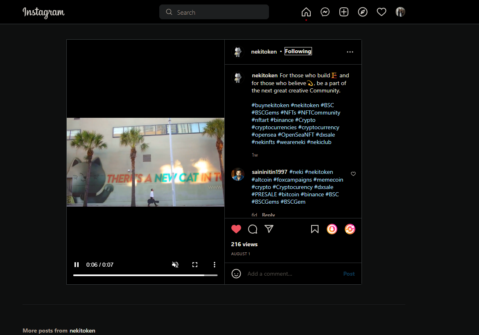Viewport: 479px width, 335px height.
Task: Open video more options menu
Action: coord(215,265)
